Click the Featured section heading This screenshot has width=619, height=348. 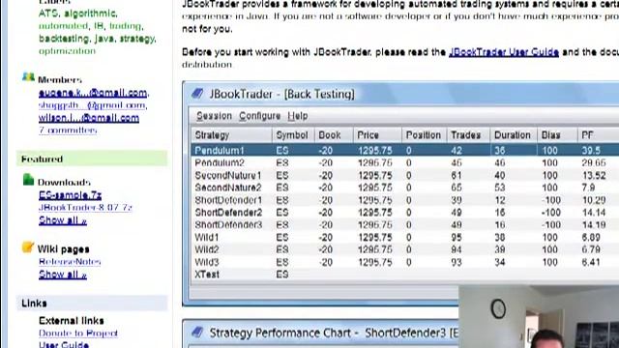point(92,159)
